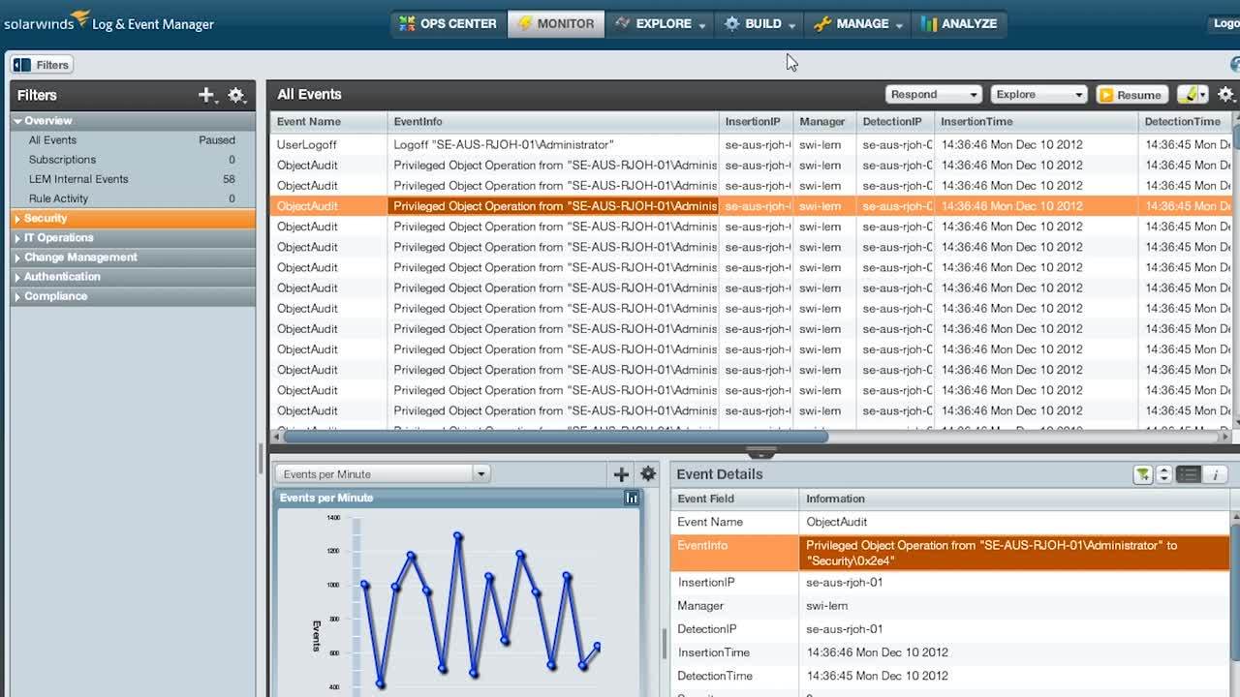Open the Analyze tab
The width and height of the screenshot is (1240, 697).
click(x=958, y=24)
